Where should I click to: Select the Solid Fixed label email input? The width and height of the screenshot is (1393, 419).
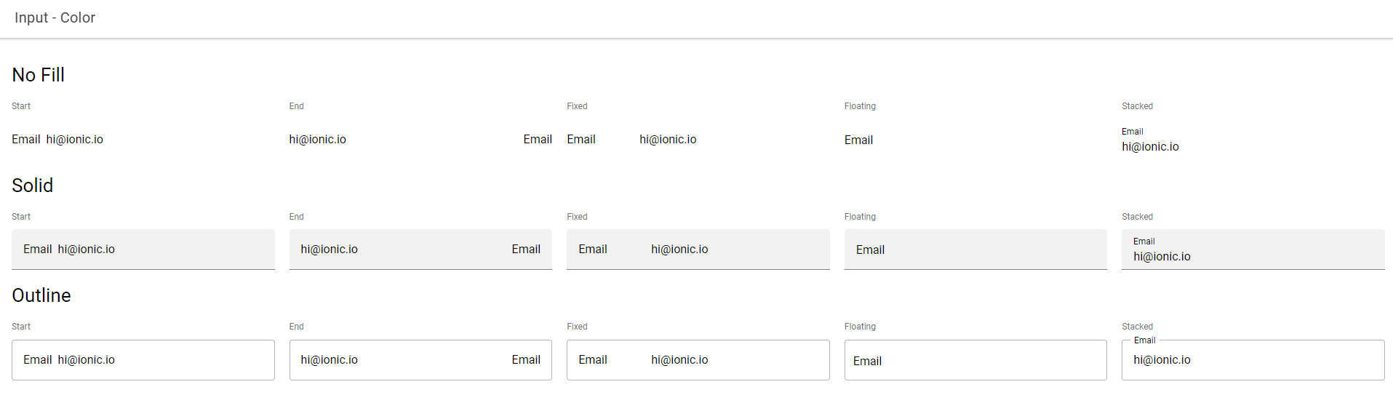(698, 250)
